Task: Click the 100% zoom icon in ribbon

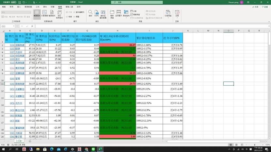Action: pyautogui.click(x=96, y=13)
